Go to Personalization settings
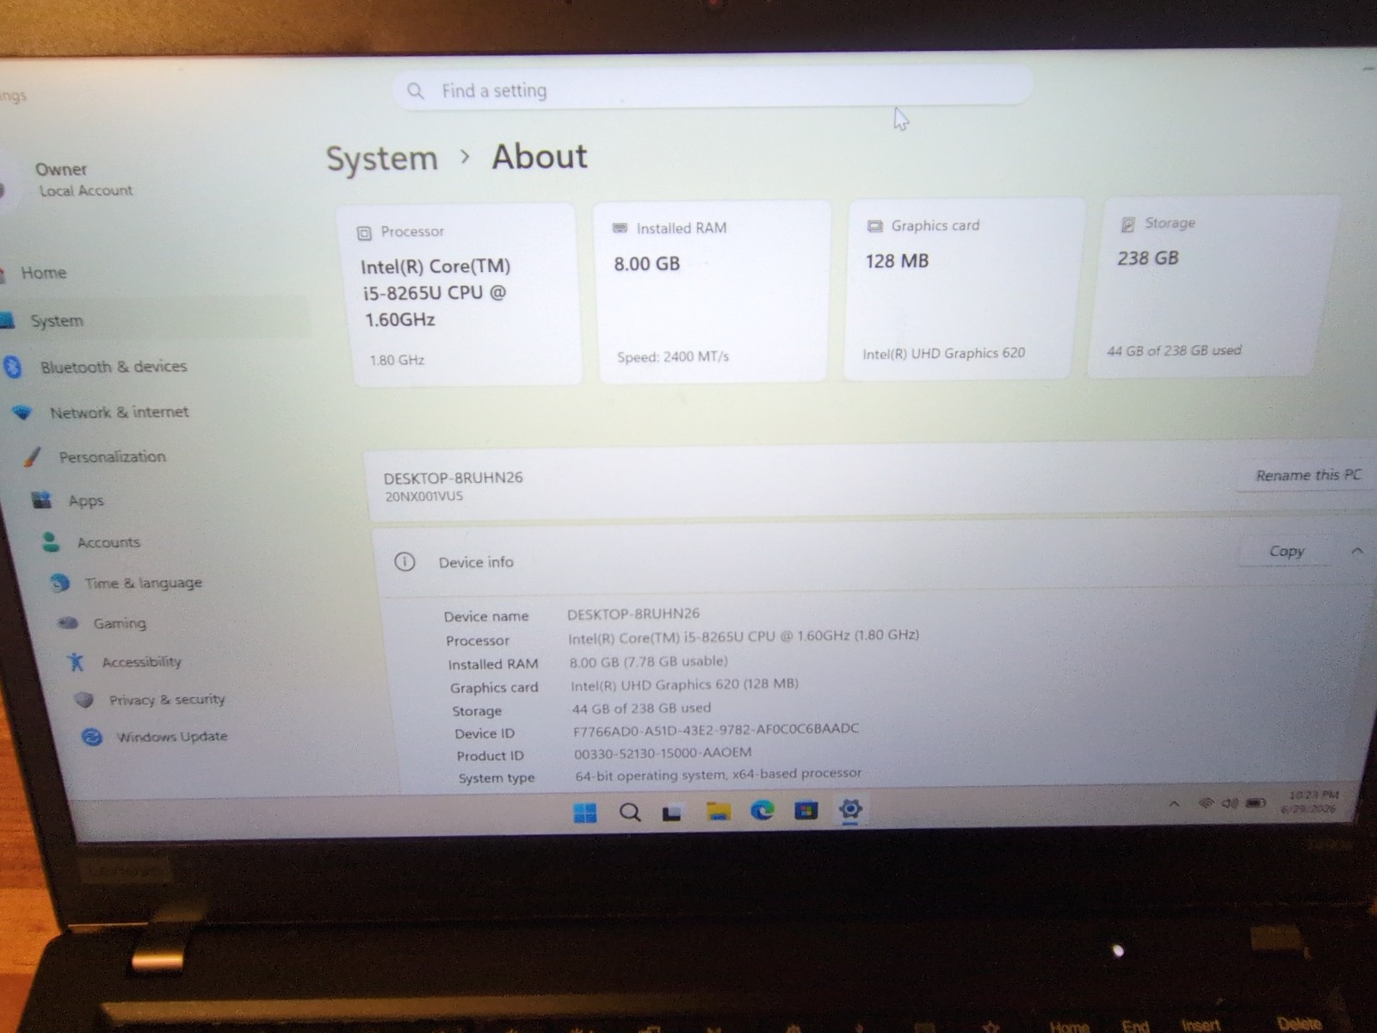Viewport: 1377px width, 1033px height. (112, 457)
